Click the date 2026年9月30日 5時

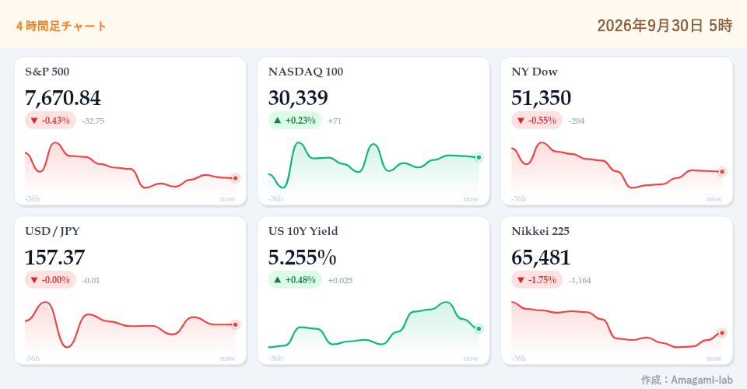pos(665,25)
